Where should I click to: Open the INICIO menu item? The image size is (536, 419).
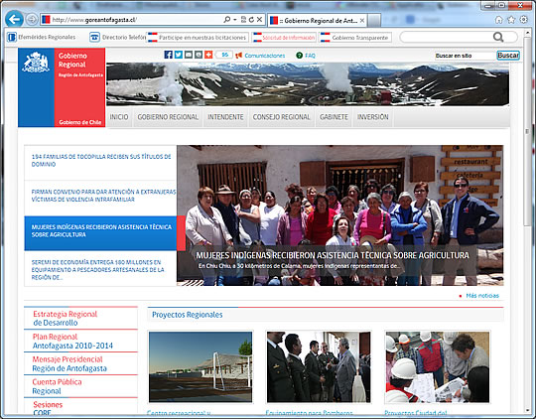click(119, 117)
